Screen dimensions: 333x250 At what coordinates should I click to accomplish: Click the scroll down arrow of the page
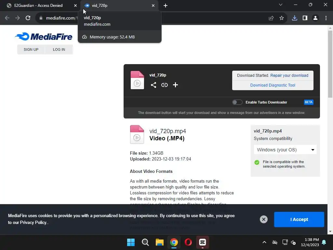[330, 231]
